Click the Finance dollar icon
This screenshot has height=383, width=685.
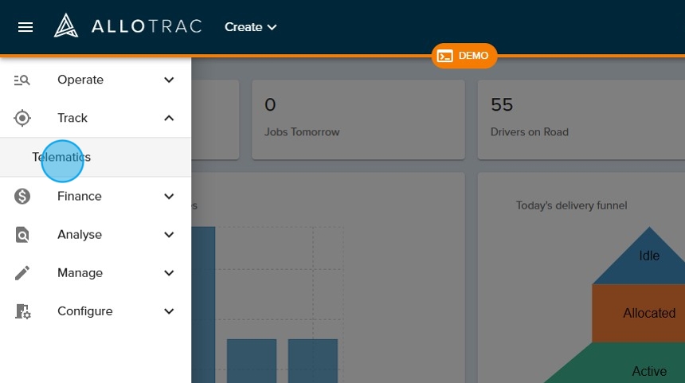(22, 196)
